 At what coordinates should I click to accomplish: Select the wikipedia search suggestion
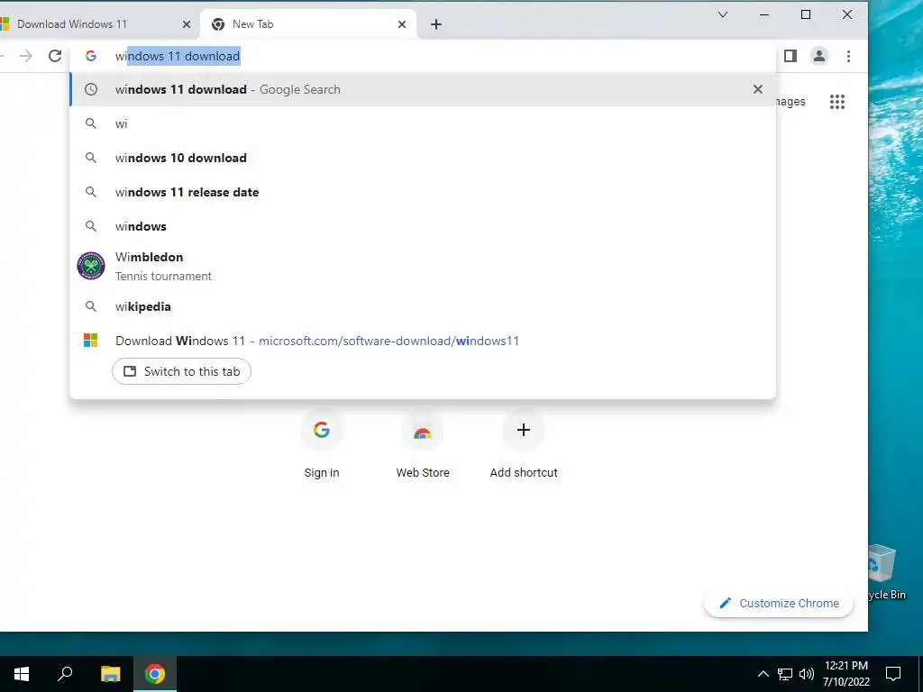[x=423, y=306]
